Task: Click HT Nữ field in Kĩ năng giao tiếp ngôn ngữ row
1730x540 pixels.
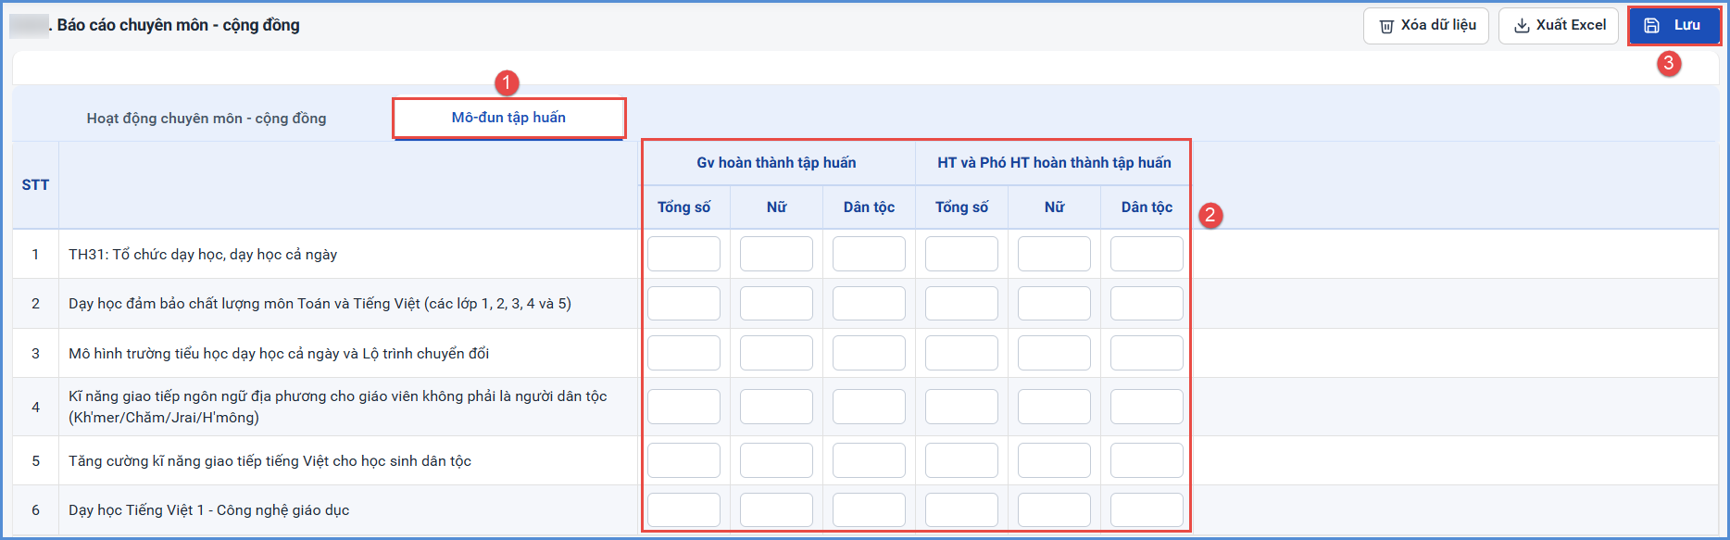Action: pyautogui.click(x=1054, y=407)
